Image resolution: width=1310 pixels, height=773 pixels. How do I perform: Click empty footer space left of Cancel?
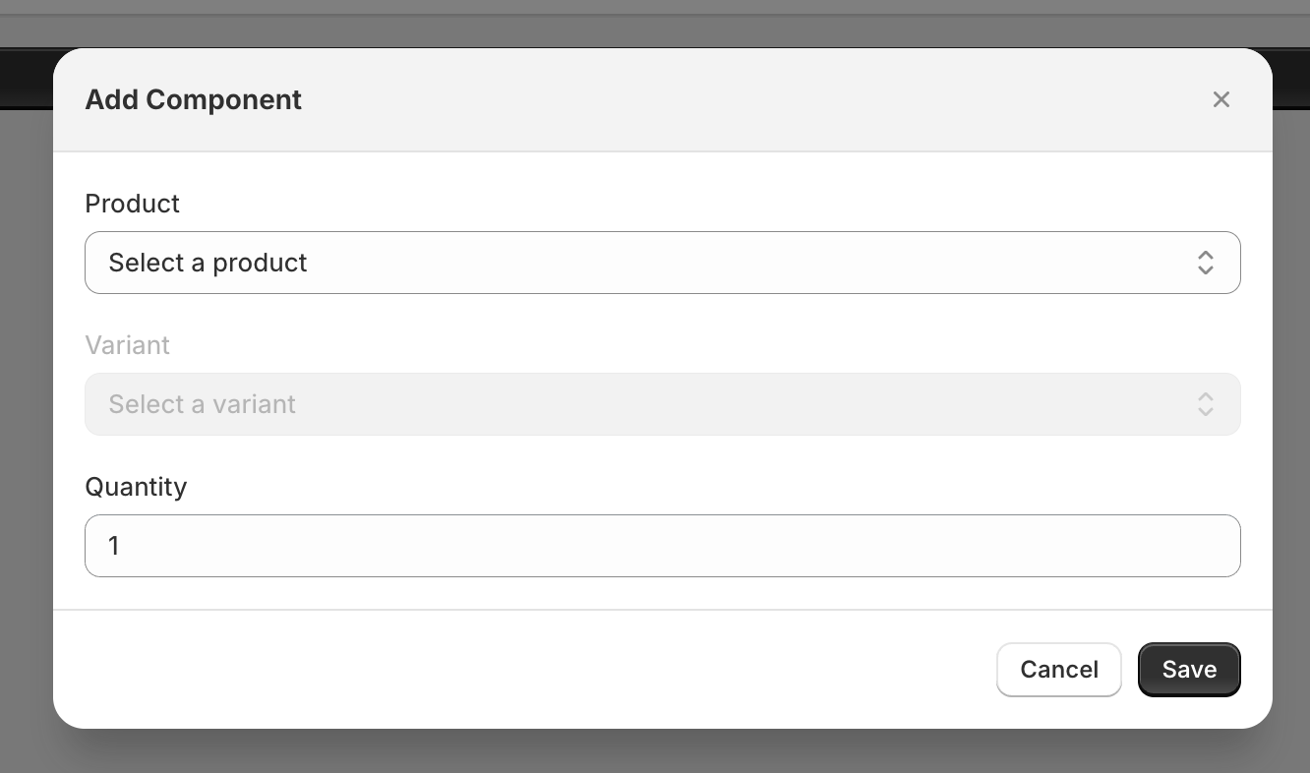521,670
